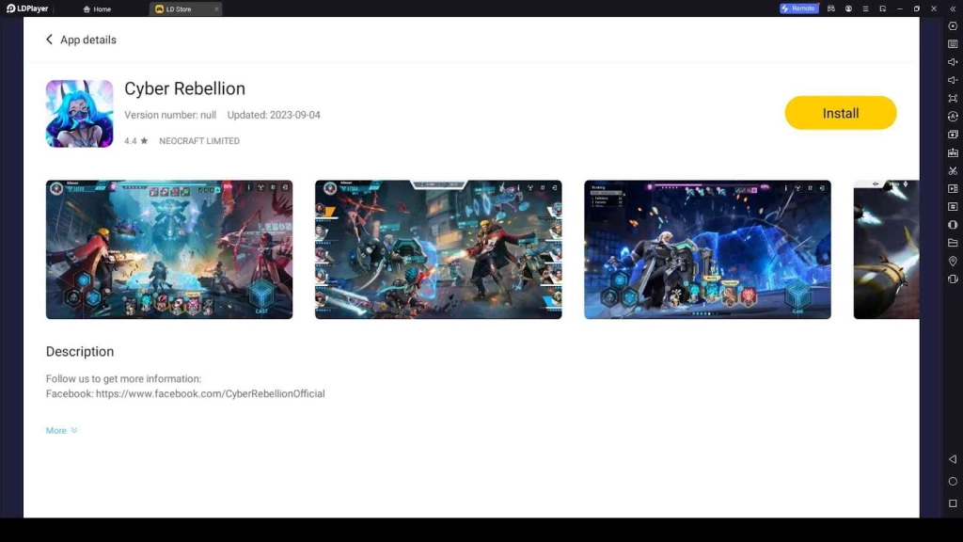963x542 pixels.
Task: Decrease volume using sidebar speaker minus icon
Action: click(953, 80)
